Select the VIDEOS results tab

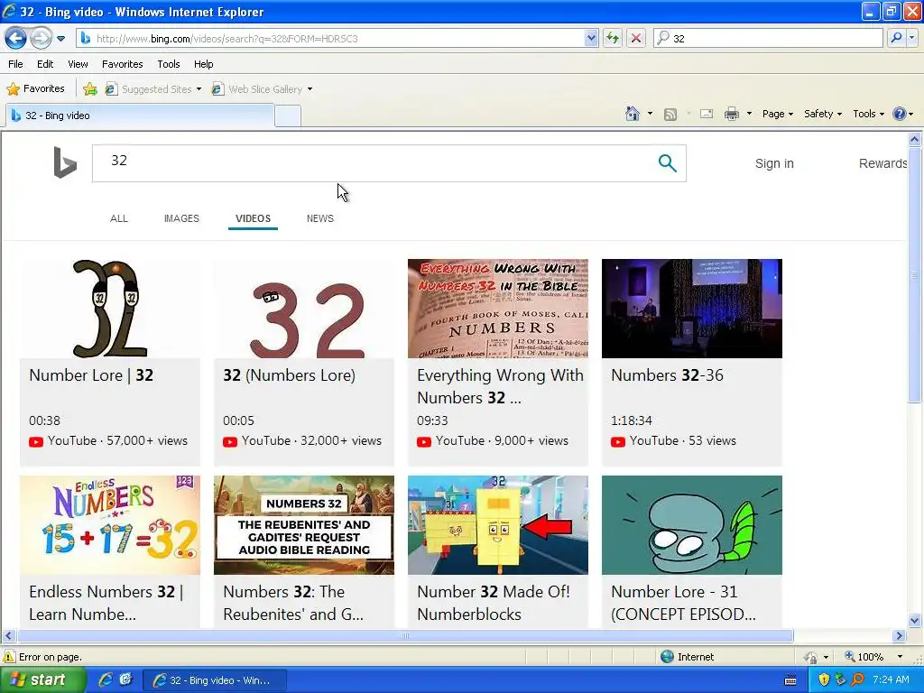pos(254,218)
